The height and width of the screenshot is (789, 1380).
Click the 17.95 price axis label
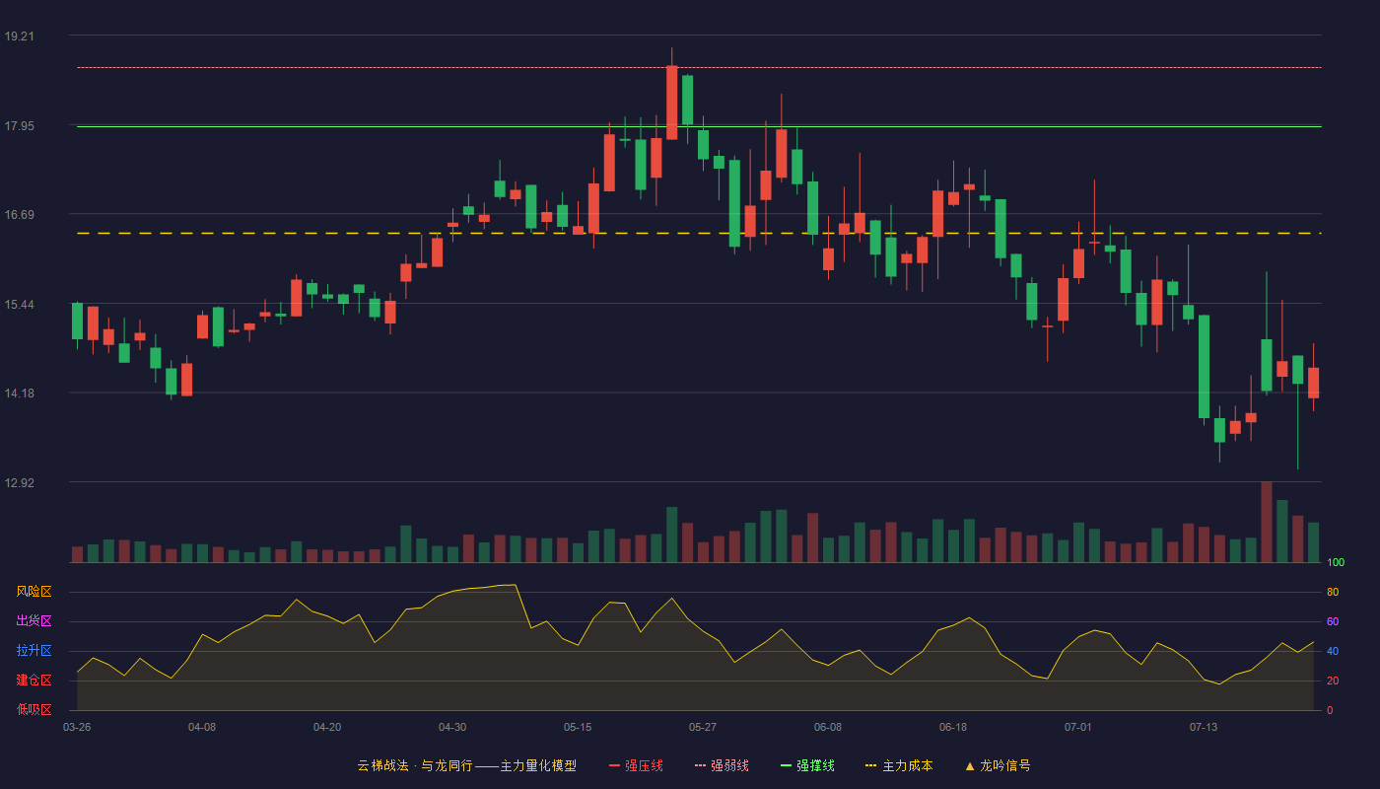point(19,126)
